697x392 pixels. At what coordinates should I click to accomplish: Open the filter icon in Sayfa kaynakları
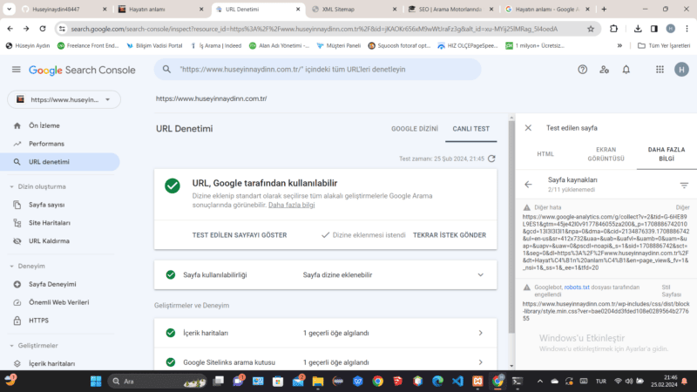click(x=684, y=185)
